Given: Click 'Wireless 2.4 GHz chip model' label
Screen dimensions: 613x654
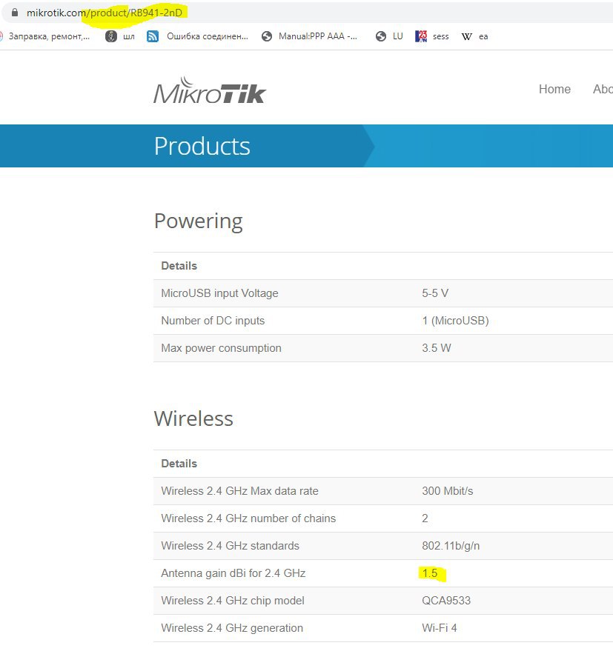Looking at the screenshot, I should tap(233, 601).
